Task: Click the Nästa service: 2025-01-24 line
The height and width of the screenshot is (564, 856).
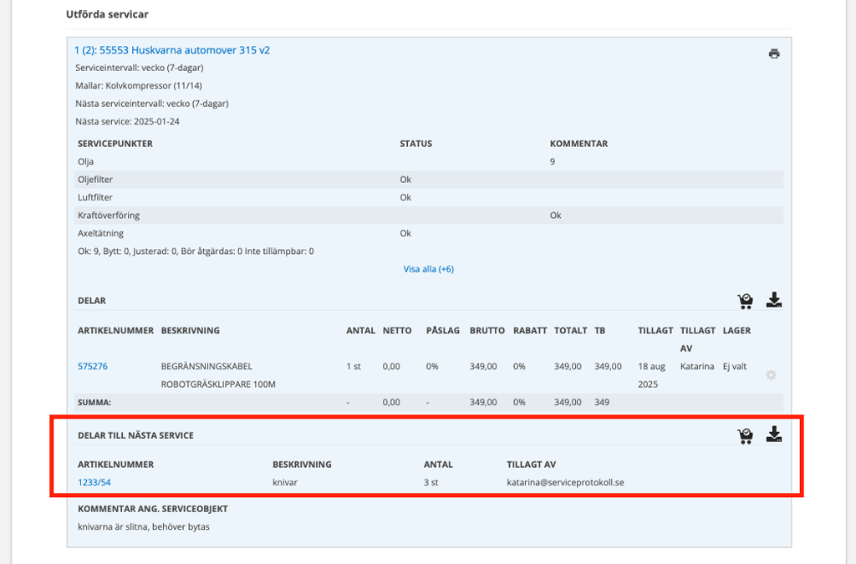Action: pyautogui.click(x=128, y=122)
